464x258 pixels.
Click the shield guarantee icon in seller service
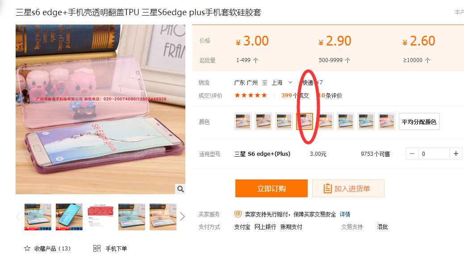238,214
